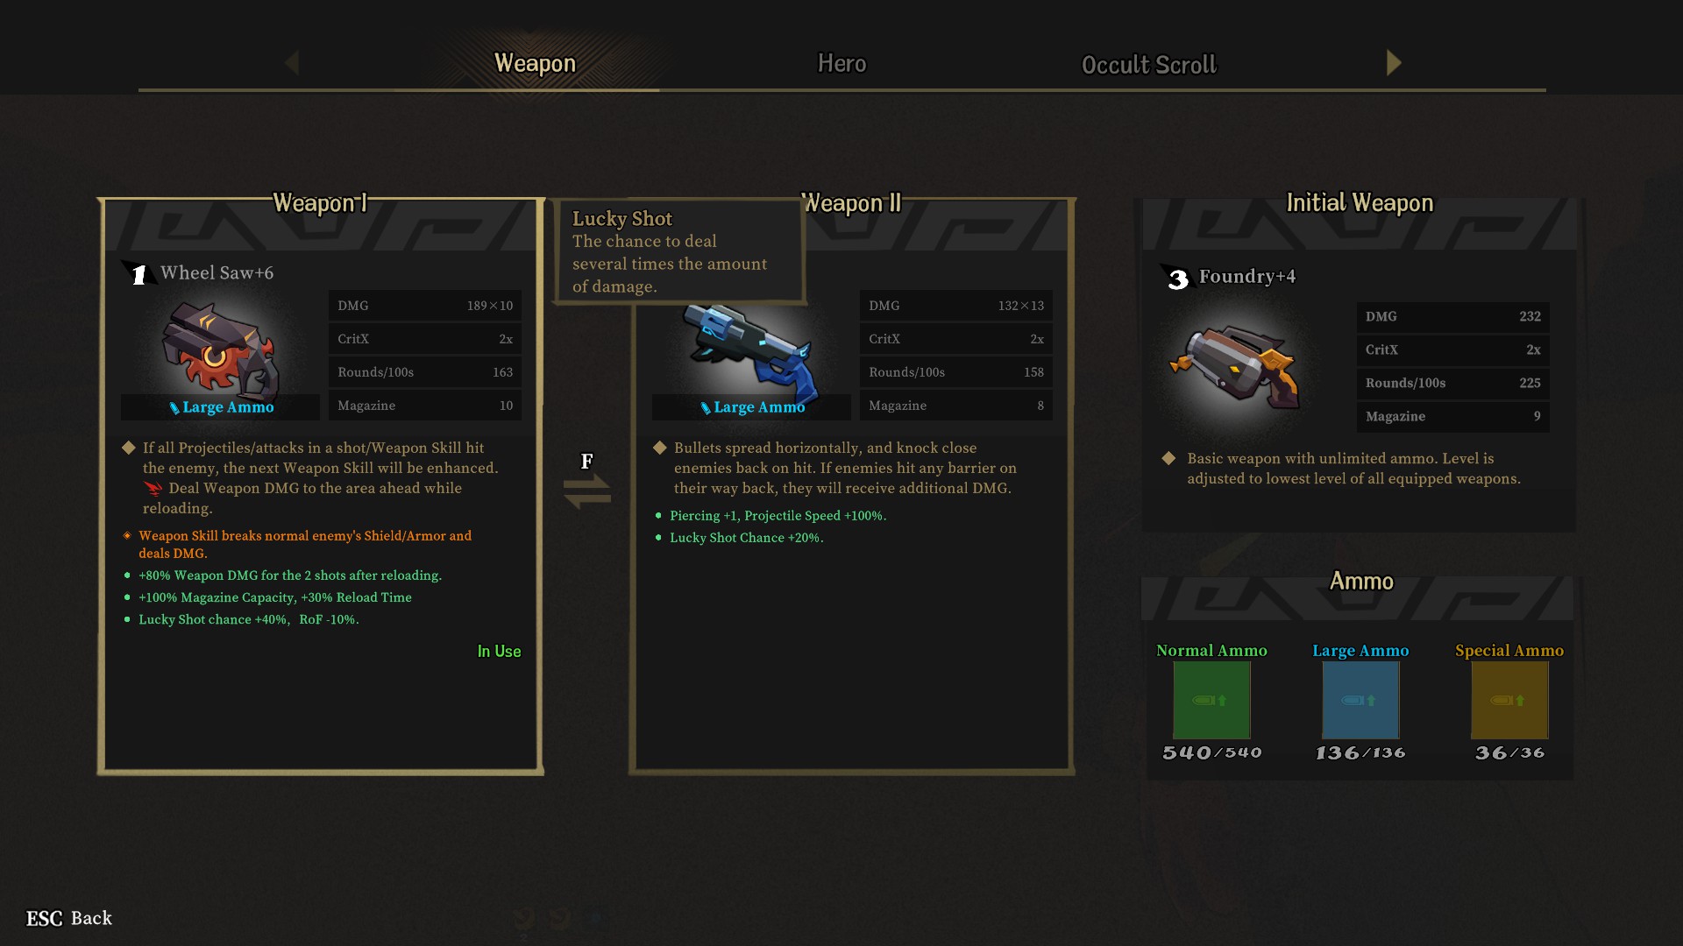Select the blue Large Ammo box
Viewport: 1683px width, 946px height.
coord(1360,700)
